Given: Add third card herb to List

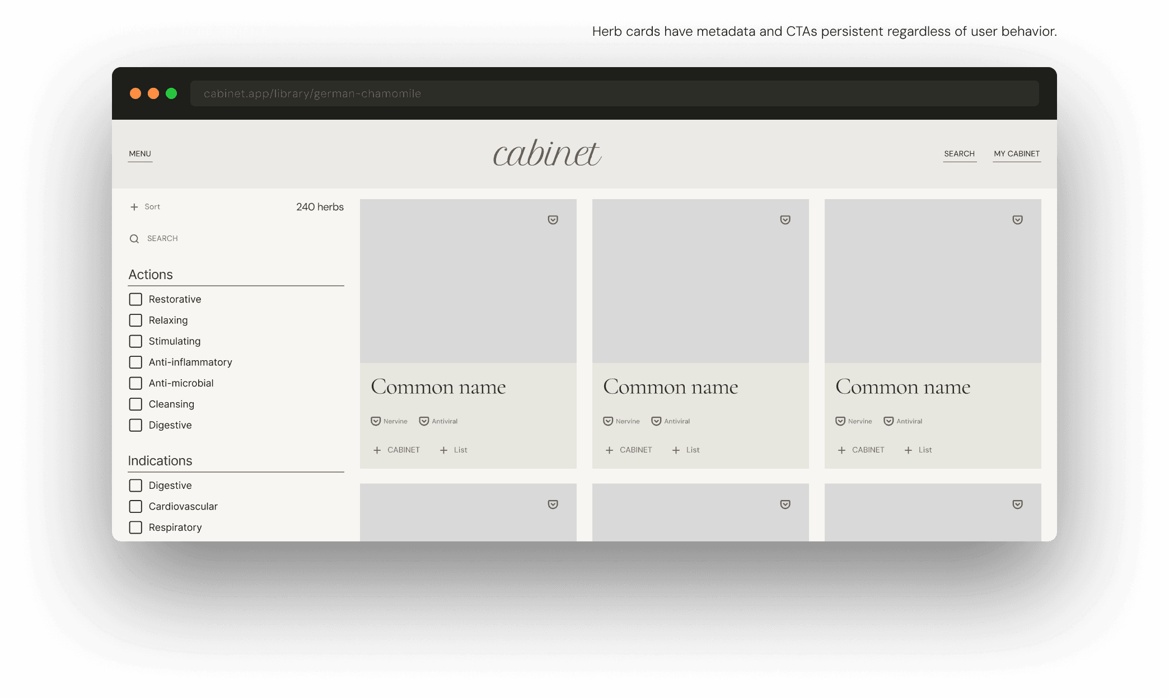Looking at the screenshot, I should coord(918,450).
